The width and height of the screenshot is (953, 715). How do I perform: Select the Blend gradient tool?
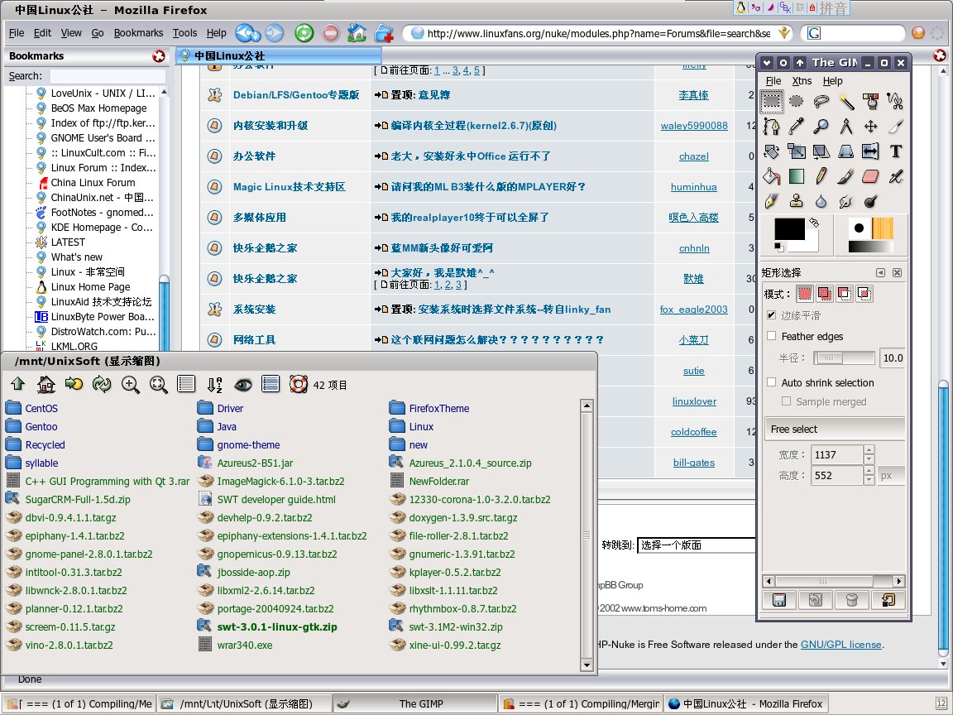[796, 176]
